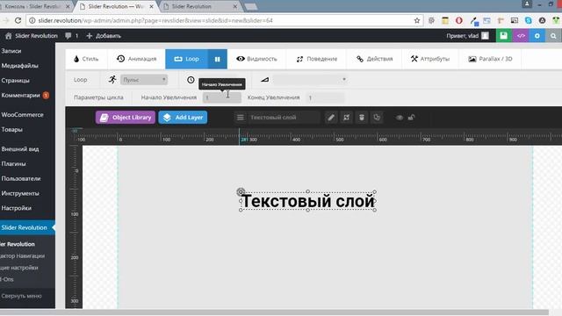Select the Текстовый слой text layer on canvas

(307, 201)
